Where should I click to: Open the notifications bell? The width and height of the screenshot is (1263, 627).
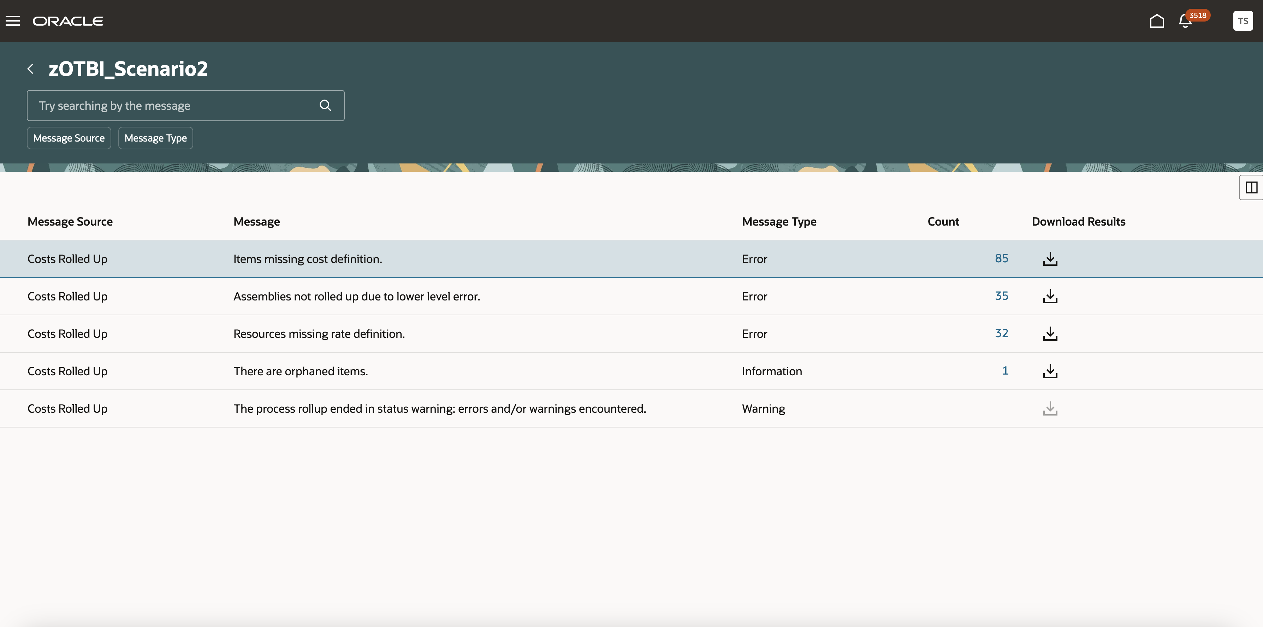[x=1185, y=21]
